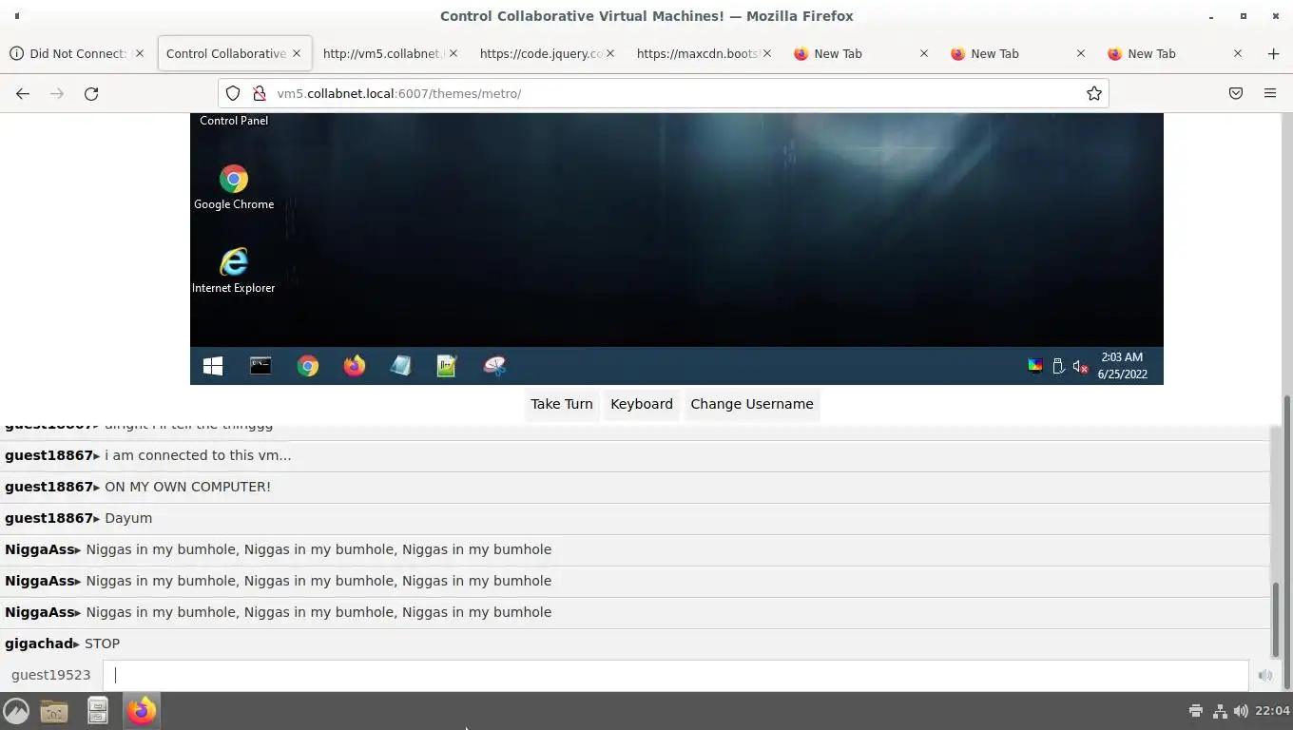
Task: Click the browser forward arrow
Action: pyautogui.click(x=57, y=93)
